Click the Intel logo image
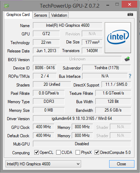The image size is (140, 173). [118, 38]
